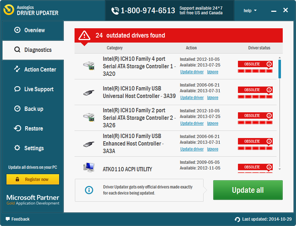Click the storage controller icon for 3A20 driver
Viewport: 296px width, 226px height.
[x=89, y=66]
